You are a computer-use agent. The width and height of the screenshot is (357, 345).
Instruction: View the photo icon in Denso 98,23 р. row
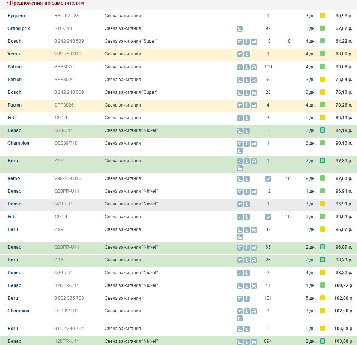pyautogui.click(x=239, y=273)
